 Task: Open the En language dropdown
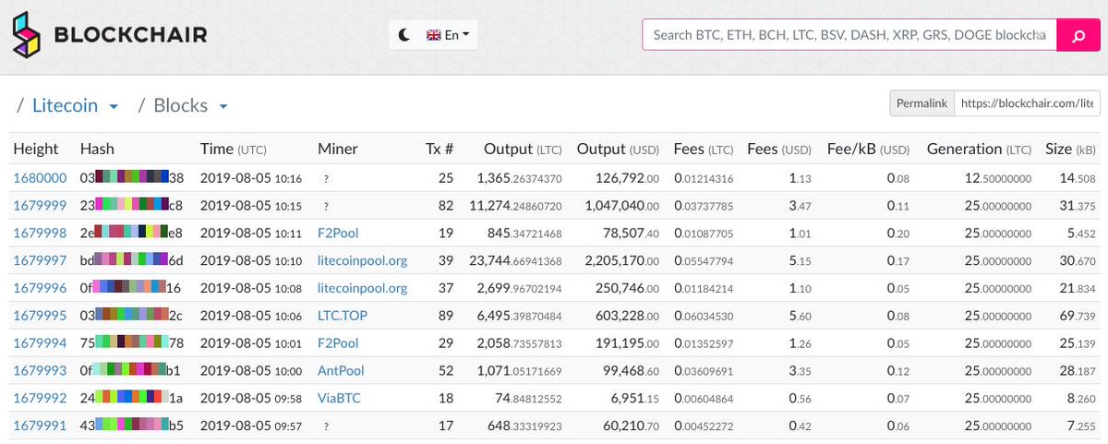tap(448, 35)
